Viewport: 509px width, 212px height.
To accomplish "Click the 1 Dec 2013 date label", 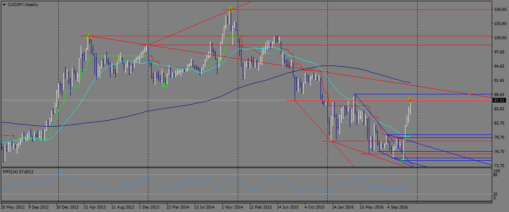I will point(149,206).
